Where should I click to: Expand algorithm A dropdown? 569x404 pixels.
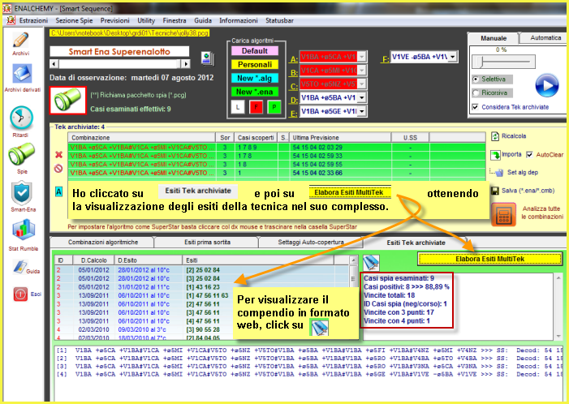click(361, 57)
